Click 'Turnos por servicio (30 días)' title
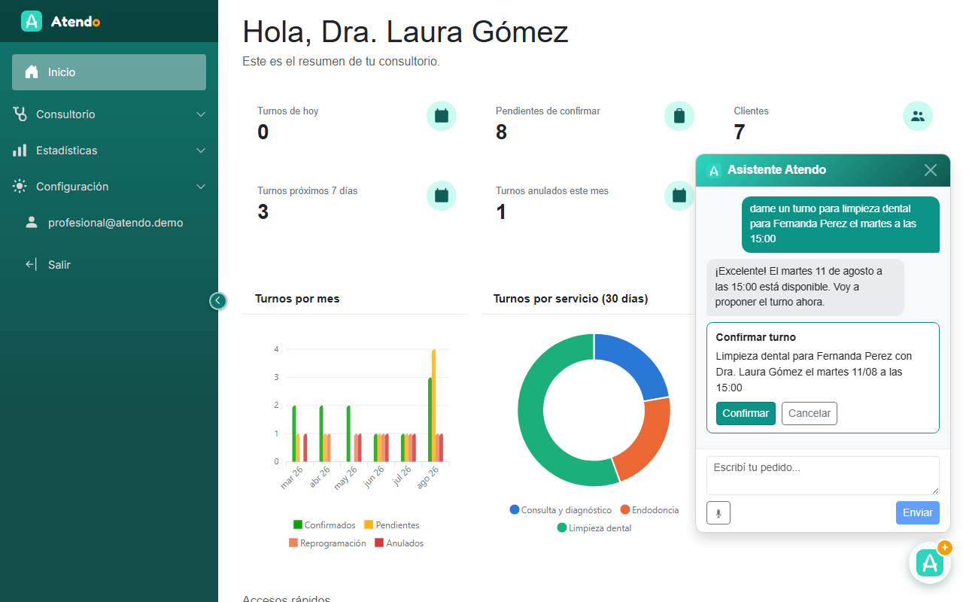963x602 pixels. 570,299
